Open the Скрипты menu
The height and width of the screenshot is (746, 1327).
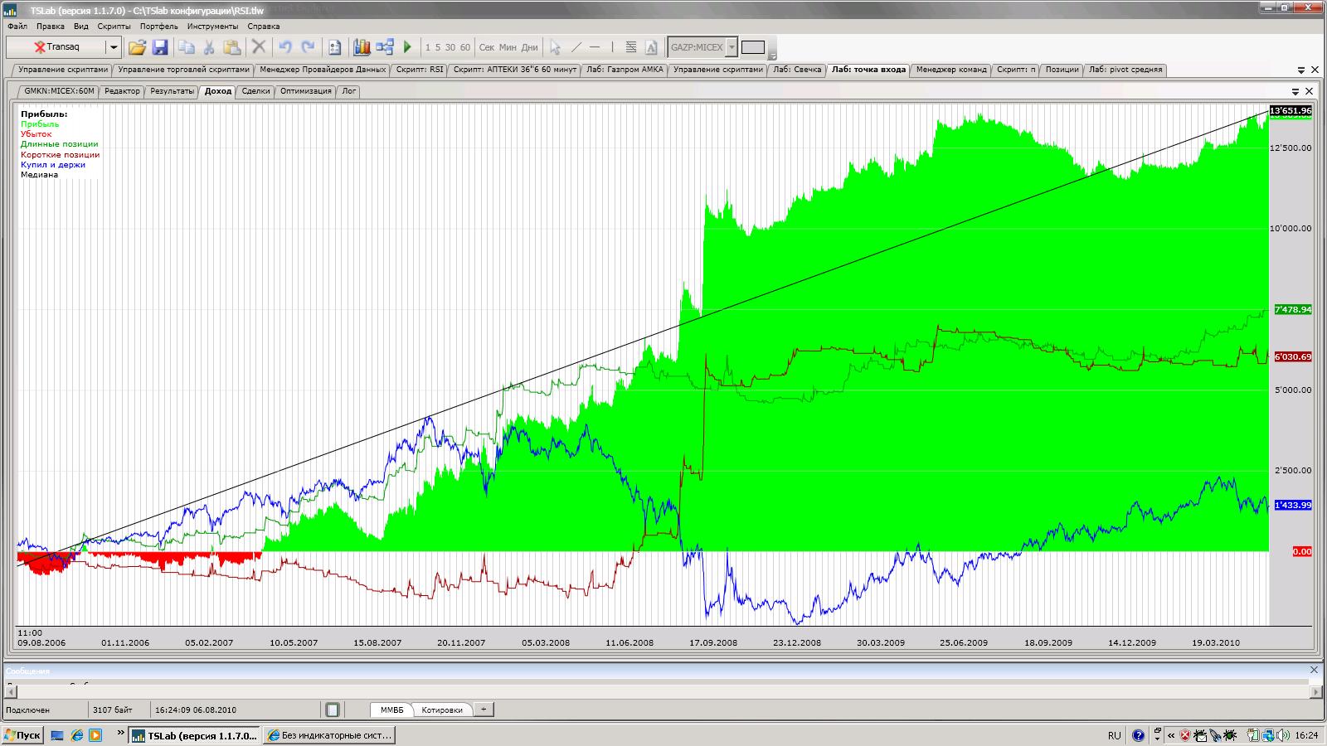[114, 27]
